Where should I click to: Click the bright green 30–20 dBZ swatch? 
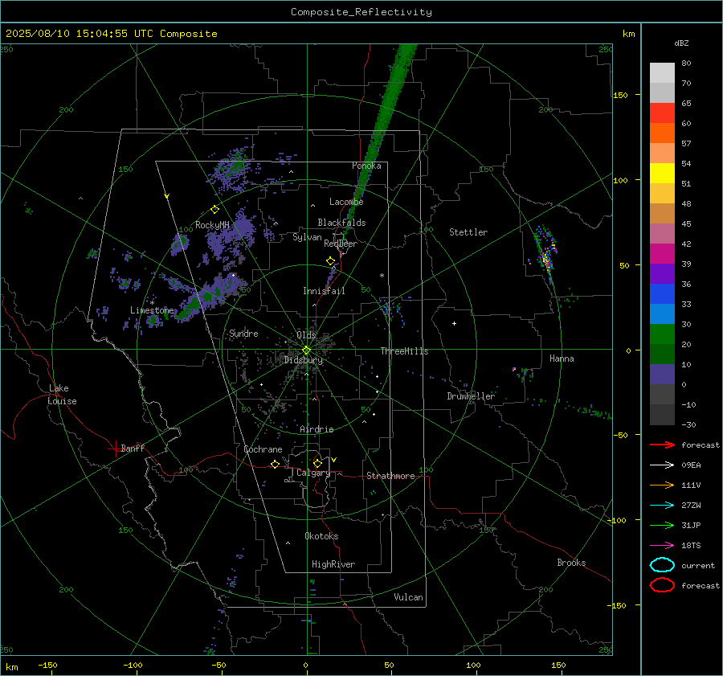[662, 334]
